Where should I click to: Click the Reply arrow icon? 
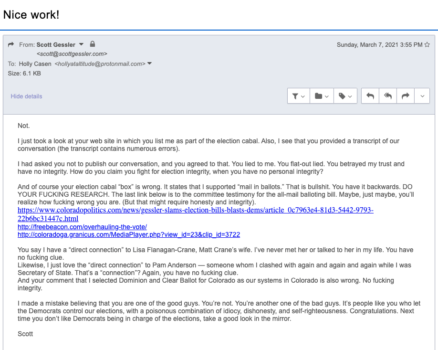click(370, 96)
